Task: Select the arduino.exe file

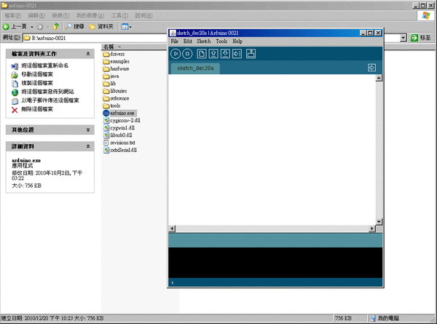Action: (x=119, y=113)
